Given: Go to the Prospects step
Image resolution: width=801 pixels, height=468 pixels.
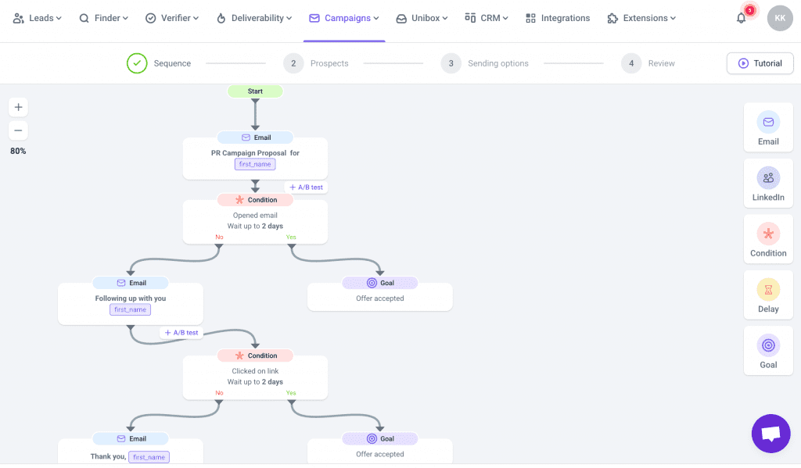Looking at the screenshot, I should (x=316, y=63).
